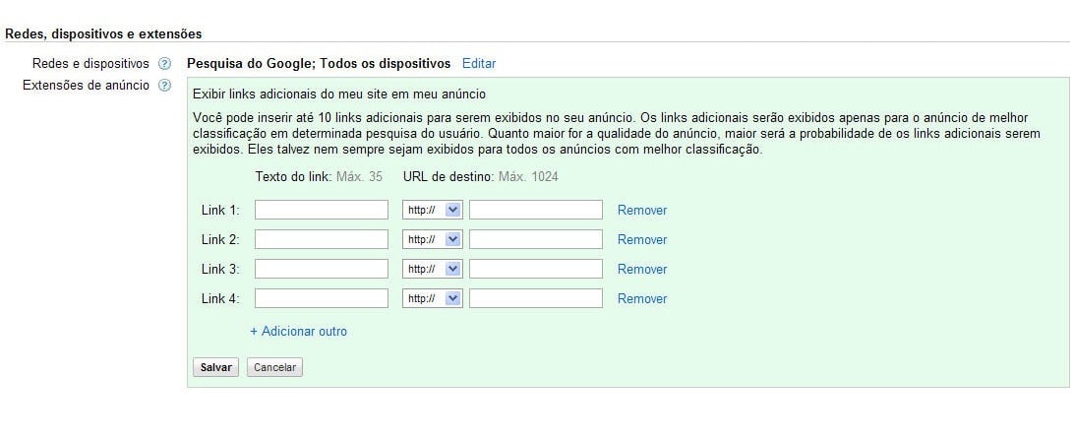Focus the Link 1 destination URL field
Image resolution: width=1075 pixels, height=440 pixels.
[536, 210]
